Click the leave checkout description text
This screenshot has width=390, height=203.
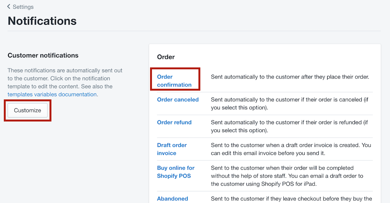click(x=291, y=199)
